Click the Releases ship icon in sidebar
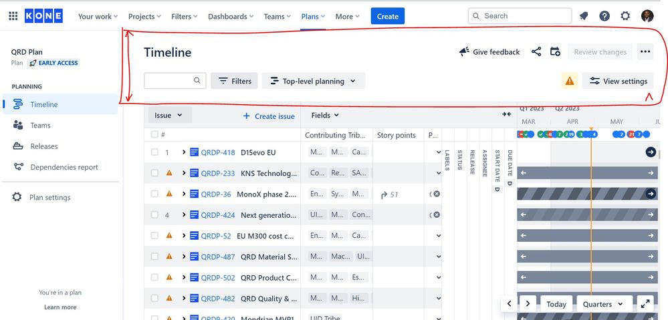668x320 pixels. tap(18, 146)
